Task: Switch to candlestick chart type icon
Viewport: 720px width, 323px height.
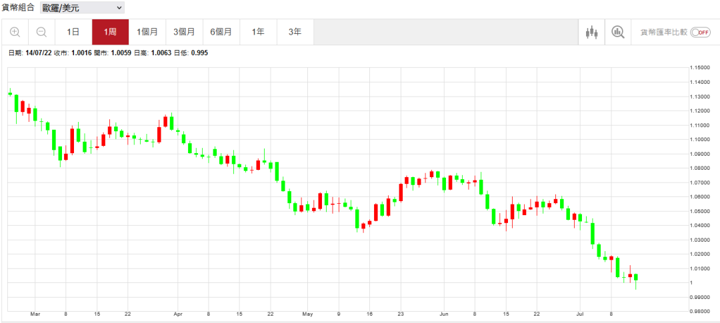Action: (591, 32)
